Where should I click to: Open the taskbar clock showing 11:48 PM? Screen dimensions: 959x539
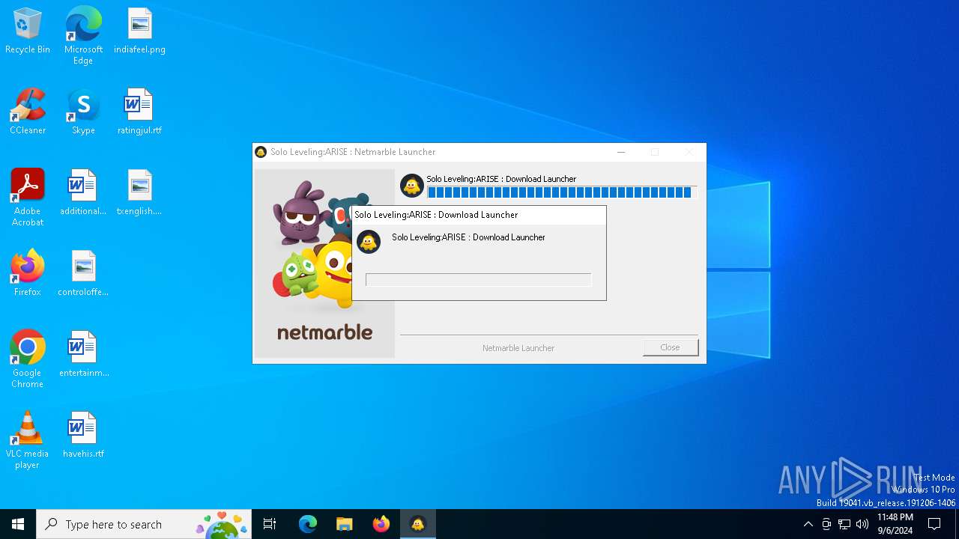pyautogui.click(x=895, y=524)
